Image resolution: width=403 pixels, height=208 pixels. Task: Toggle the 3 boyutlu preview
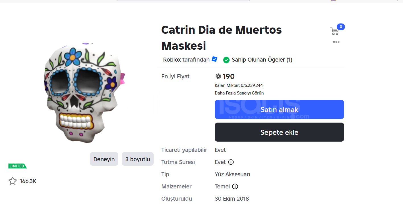click(137, 159)
